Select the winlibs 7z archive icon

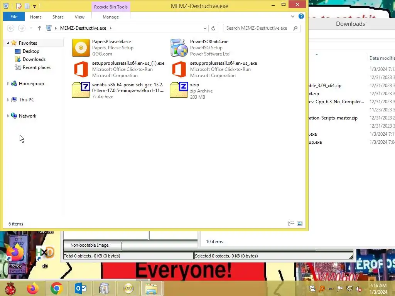coord(81,90)
